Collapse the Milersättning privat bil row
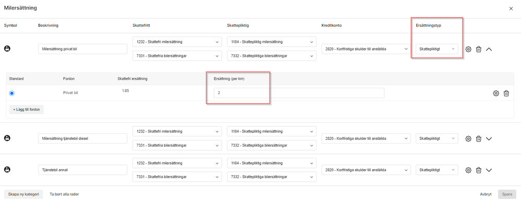Image resolution: width=521 pixels, height=202 pixels. click(x=489, y=49)
